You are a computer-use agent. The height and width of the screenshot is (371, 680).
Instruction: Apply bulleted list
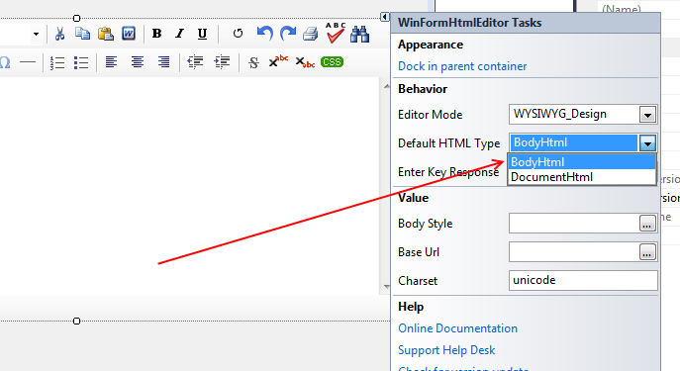point(80,63)
